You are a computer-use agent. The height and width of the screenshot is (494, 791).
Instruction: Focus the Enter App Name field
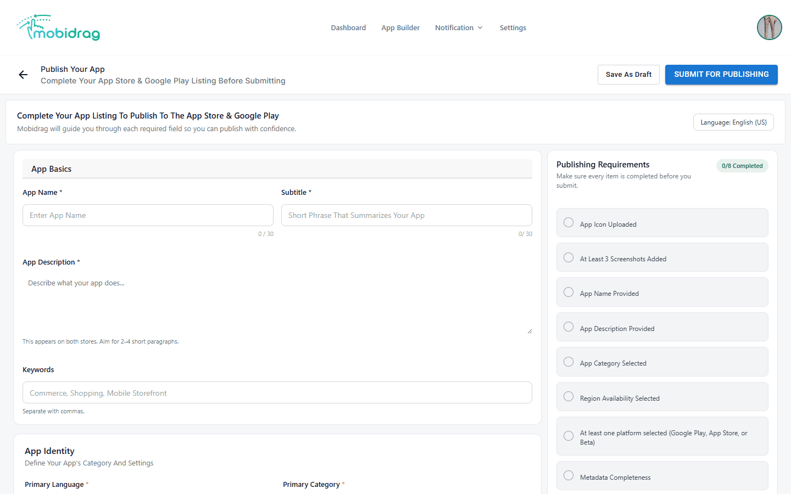148,215
